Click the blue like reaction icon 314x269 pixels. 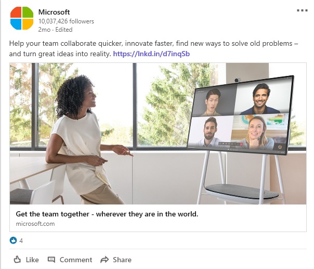point(13,240)
